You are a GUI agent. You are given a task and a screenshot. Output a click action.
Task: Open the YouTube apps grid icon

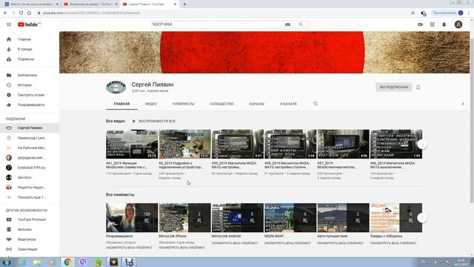pos(433,24)
